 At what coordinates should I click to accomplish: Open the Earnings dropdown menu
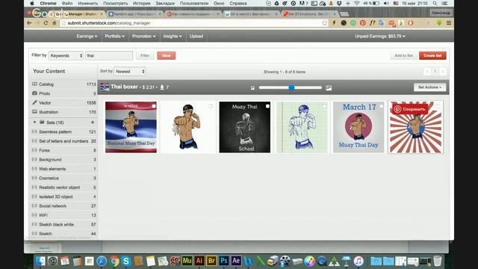tap(87, 37)
